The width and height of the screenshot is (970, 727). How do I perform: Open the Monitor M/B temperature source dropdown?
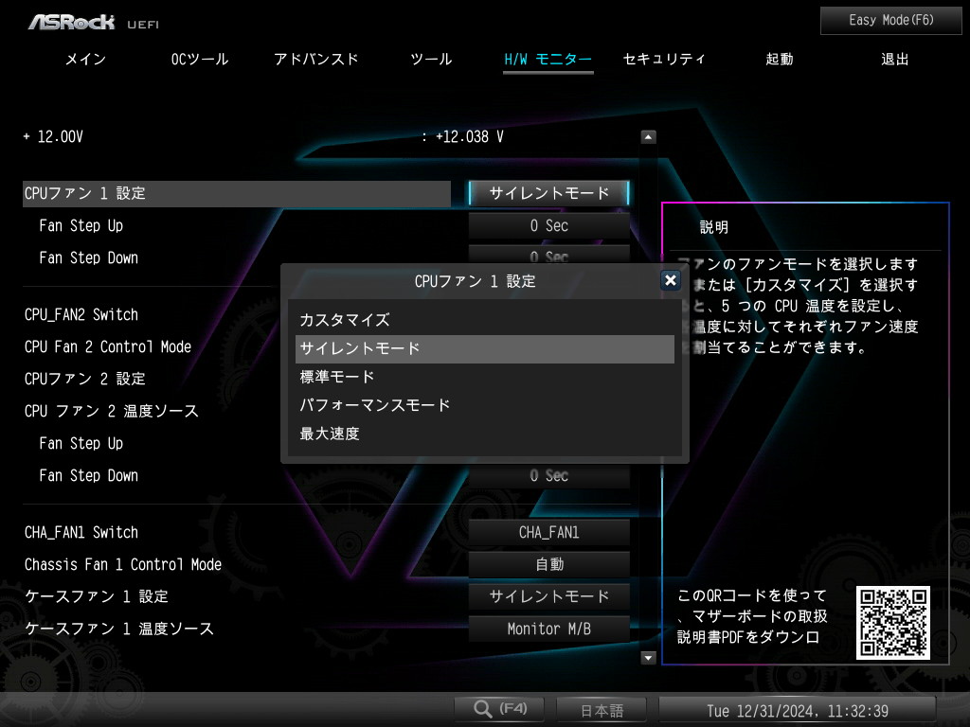coord(548,629)
